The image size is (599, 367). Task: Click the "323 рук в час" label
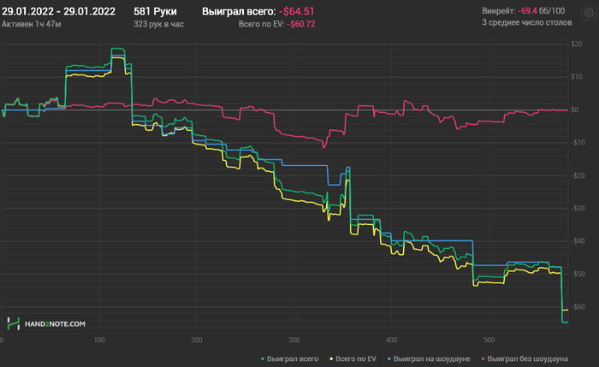[161, 24]
